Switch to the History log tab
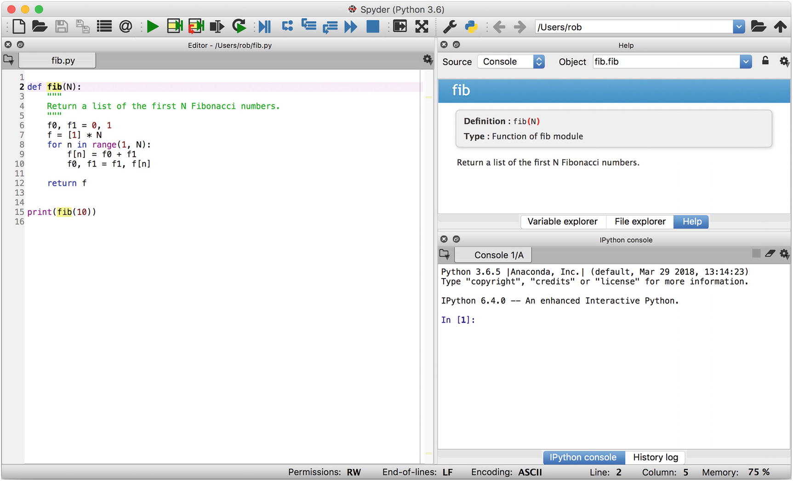793x481 pixels. click(655, 458)
